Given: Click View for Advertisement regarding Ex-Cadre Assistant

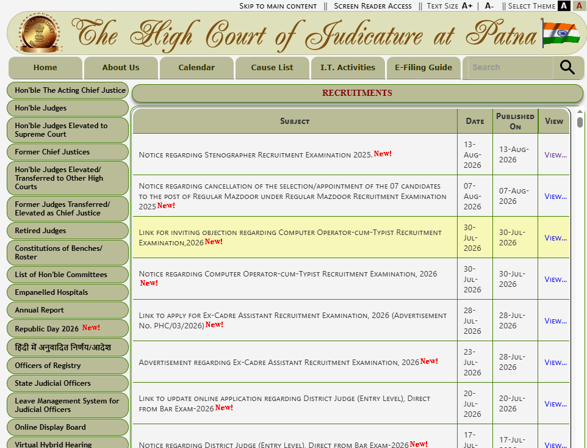Looking at the screenshot, I should [555, 363].
